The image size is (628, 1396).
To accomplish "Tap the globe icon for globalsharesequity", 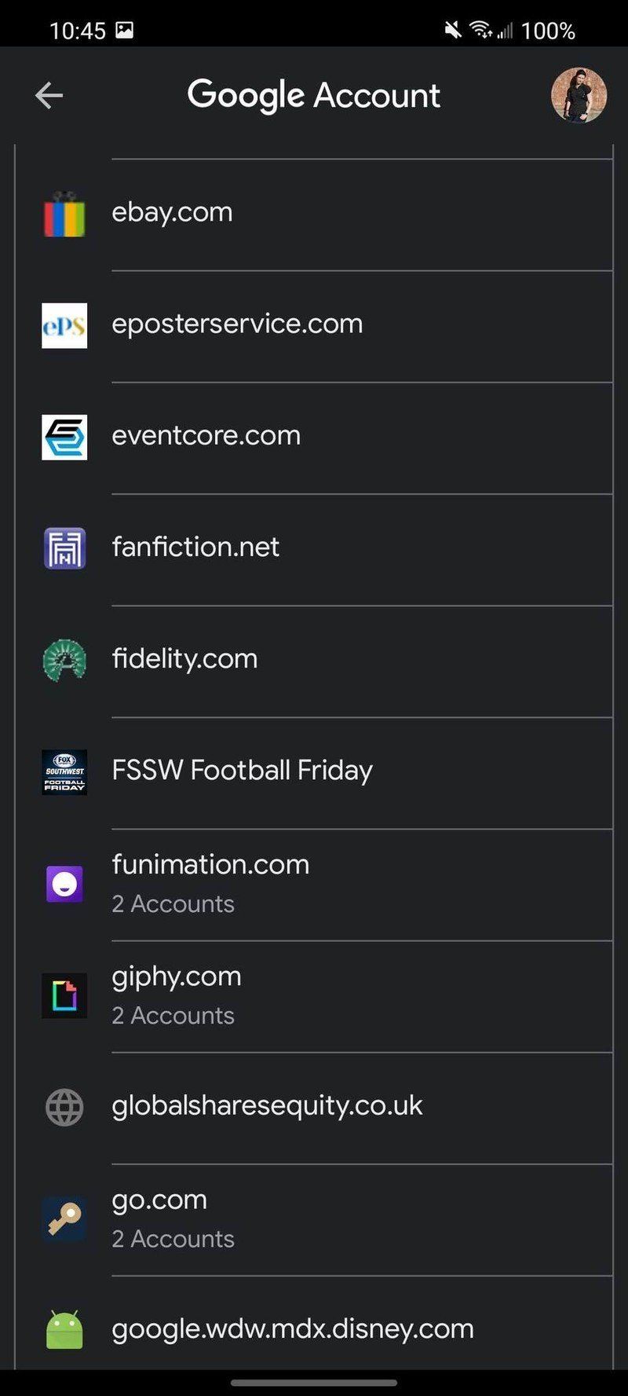I will pyautogui.click(x=64, y=1107).
